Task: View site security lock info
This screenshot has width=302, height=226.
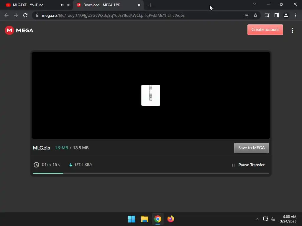Action: (x=37, y=15)
